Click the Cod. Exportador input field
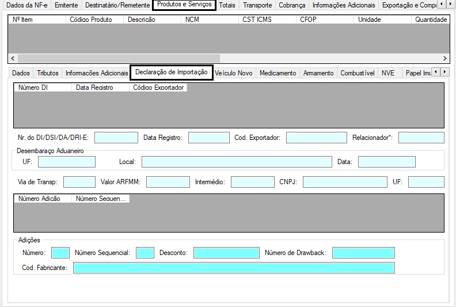 (317, 138)
